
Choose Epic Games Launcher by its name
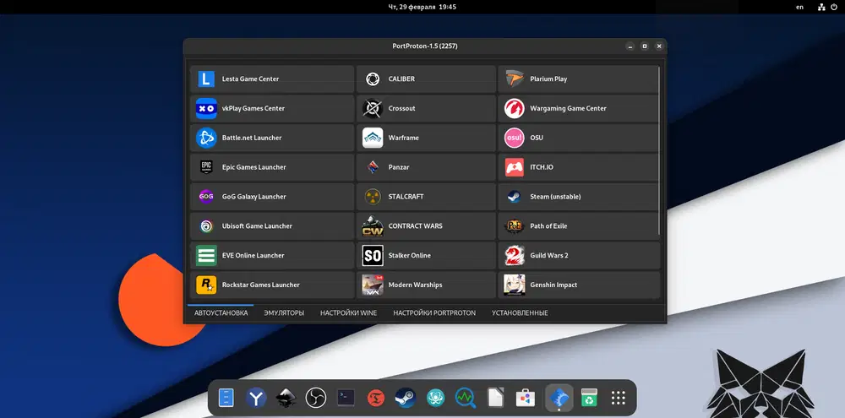click(253, 167)
